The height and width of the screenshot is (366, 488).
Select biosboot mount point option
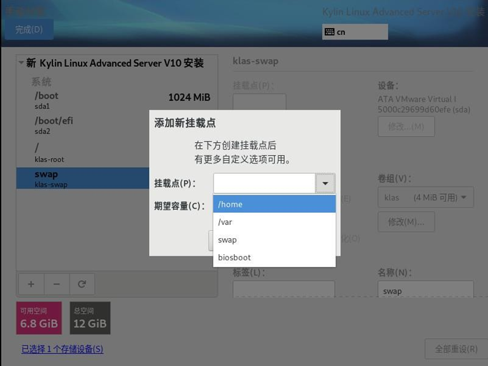click(x=274, y=257)
